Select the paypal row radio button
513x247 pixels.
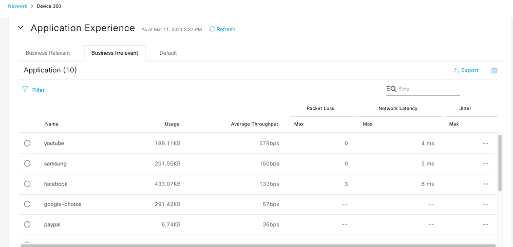point(27,224)
